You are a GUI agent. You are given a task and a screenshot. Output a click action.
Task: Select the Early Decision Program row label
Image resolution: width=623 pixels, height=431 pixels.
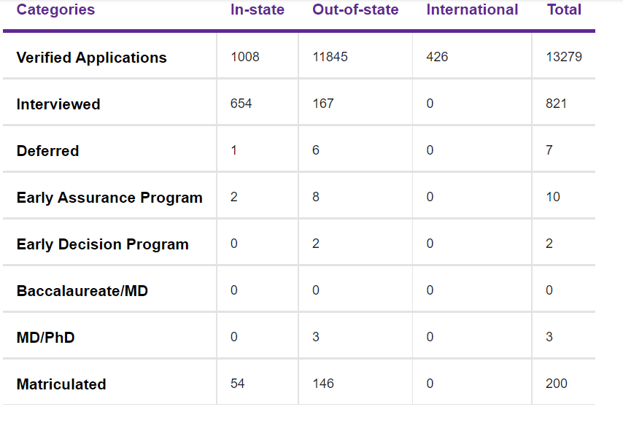[102, 244]
